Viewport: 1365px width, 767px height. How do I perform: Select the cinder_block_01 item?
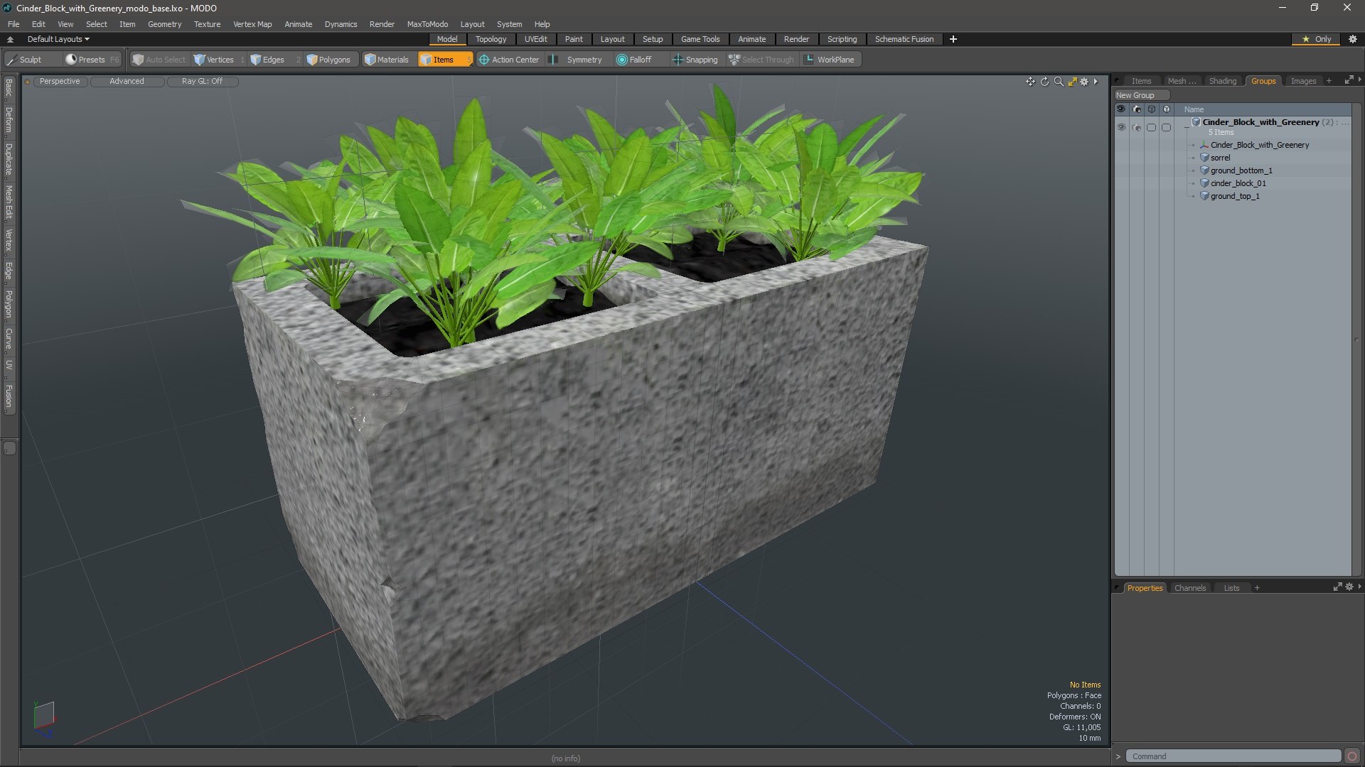(1238, 183)
